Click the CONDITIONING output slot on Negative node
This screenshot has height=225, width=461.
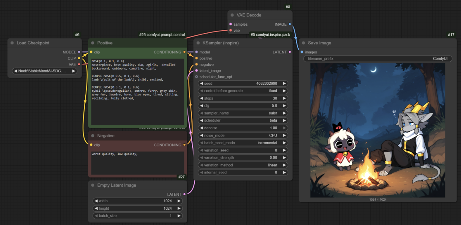tap(184, 145)
